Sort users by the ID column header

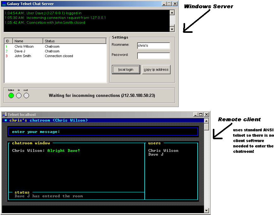coord(9,41)
